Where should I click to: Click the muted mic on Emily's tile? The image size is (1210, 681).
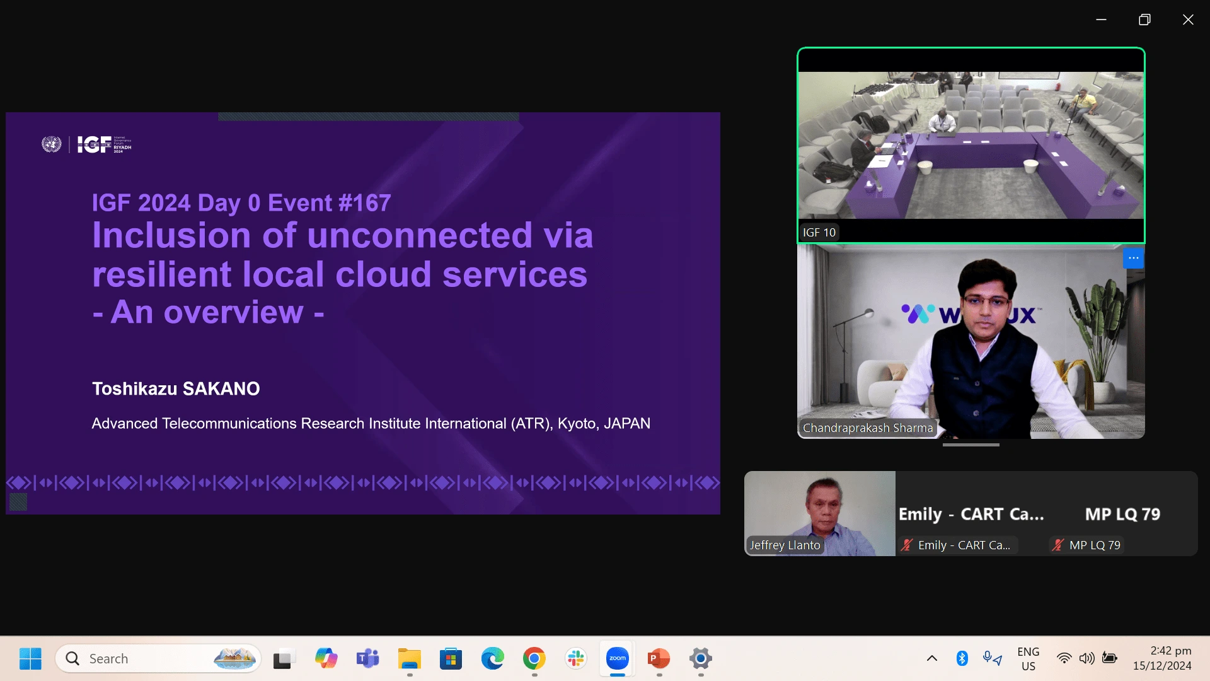pos(907,545)
